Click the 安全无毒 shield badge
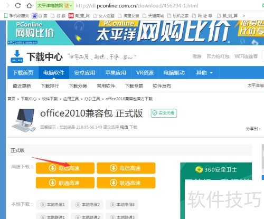This screenshot has width=264, height=219. click(x=164, y=113)
